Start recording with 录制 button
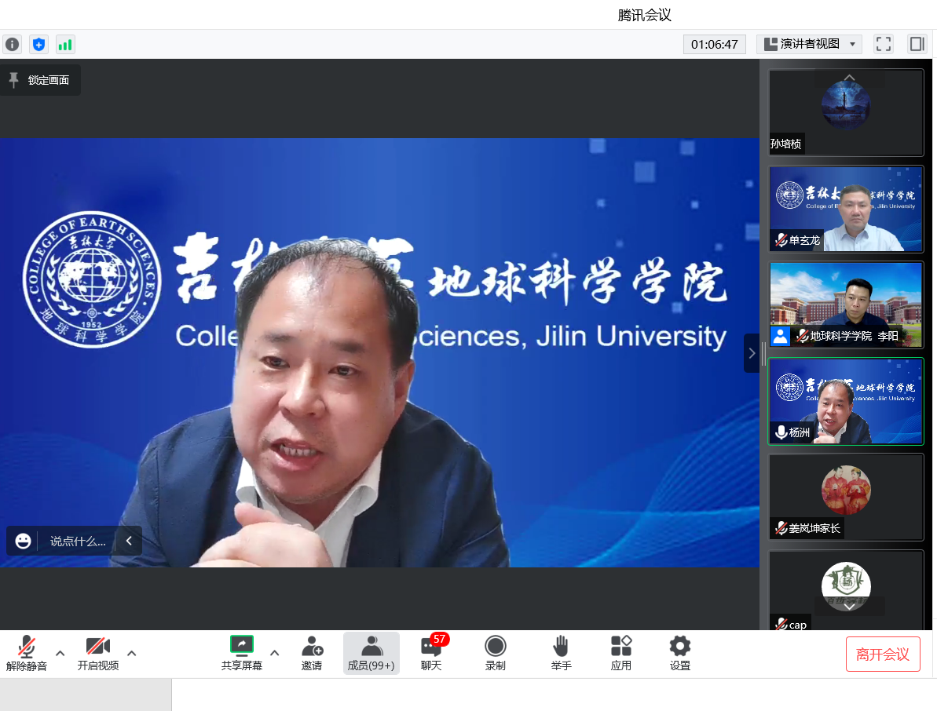Viewport: 937px width, 711px height. point(495,653)
